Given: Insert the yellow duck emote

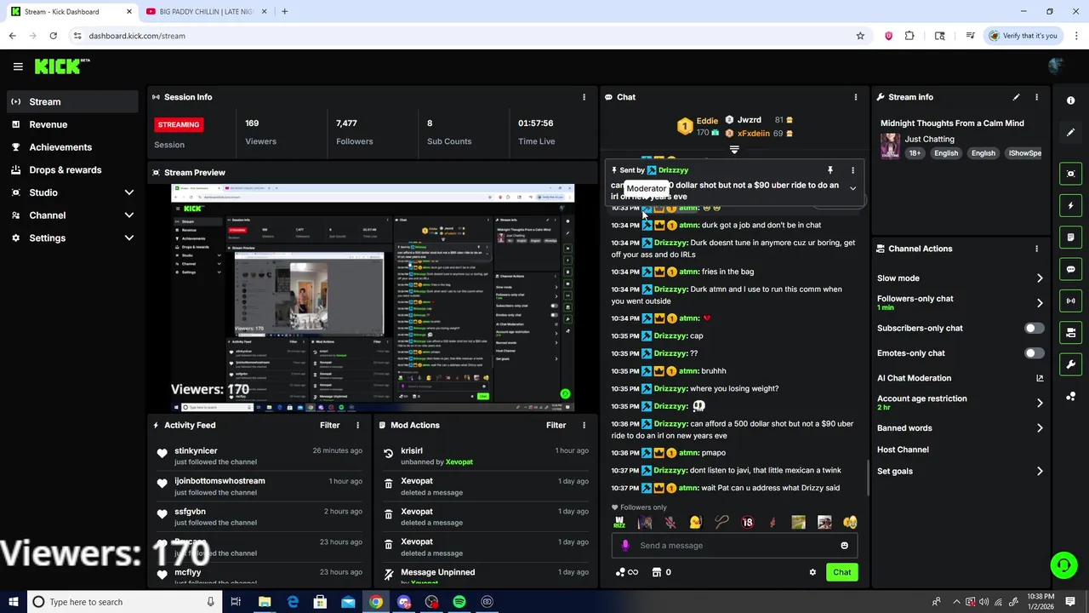Looking at the screenshot, I should point(696,523).
